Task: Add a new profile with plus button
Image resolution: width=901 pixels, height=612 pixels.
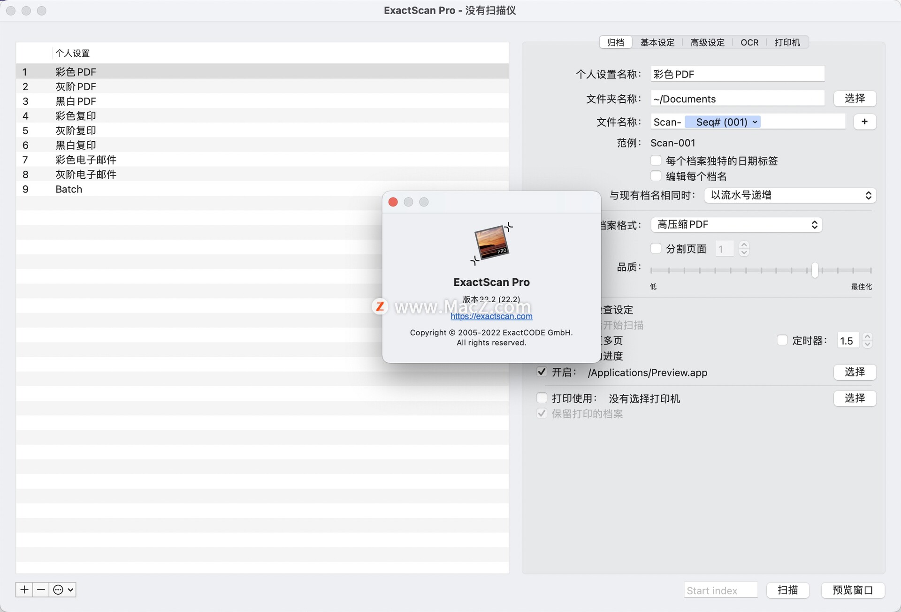Action: pyautogui.click(x=24, y=589)
